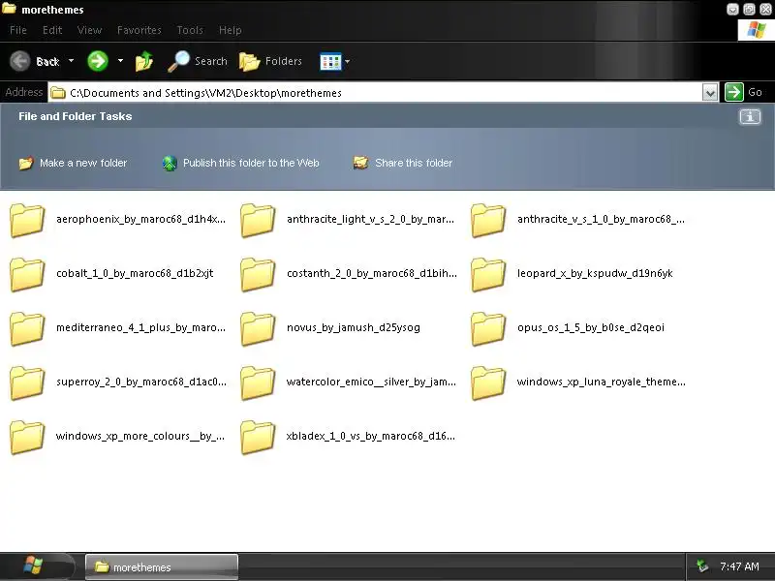Click Share this folder
Image resolution: width=775 pixels, height=581 pixels.
pos(403,163)
